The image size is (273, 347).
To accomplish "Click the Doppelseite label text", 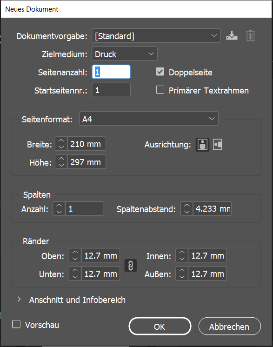I will point(191,73).
